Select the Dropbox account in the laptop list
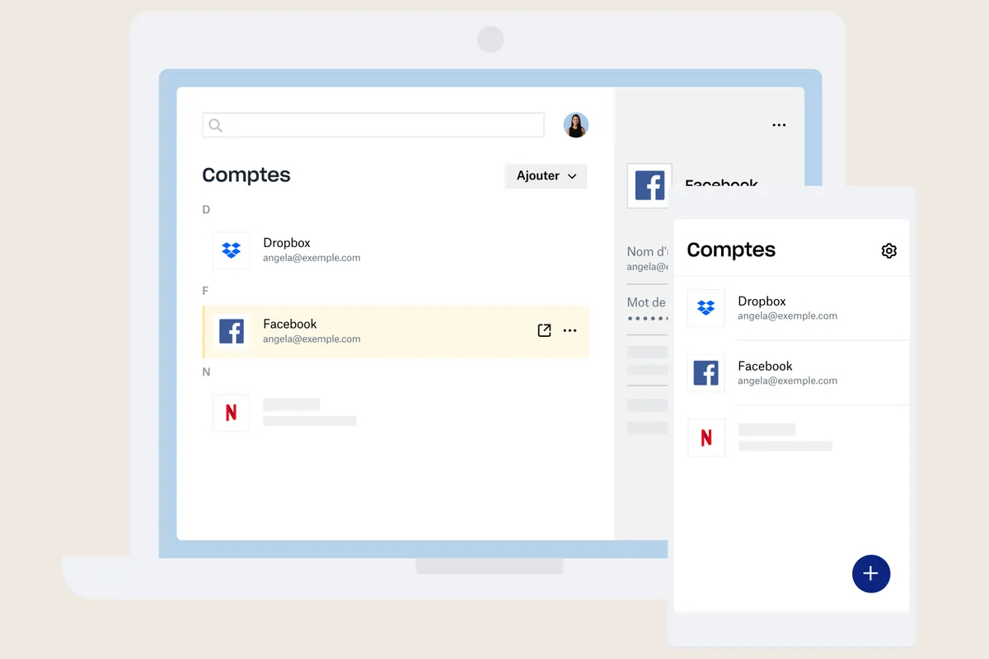The height and width of the screenshot is (659, 989). (x=396, y=250)
